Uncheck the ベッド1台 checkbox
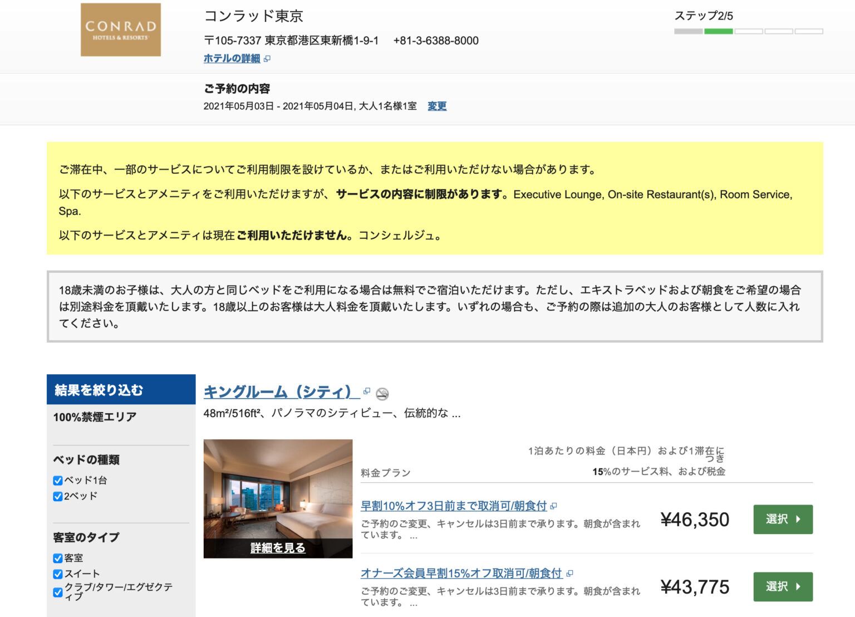The height and width of the screenshot is (617, 855). click(x=58, y=481)
